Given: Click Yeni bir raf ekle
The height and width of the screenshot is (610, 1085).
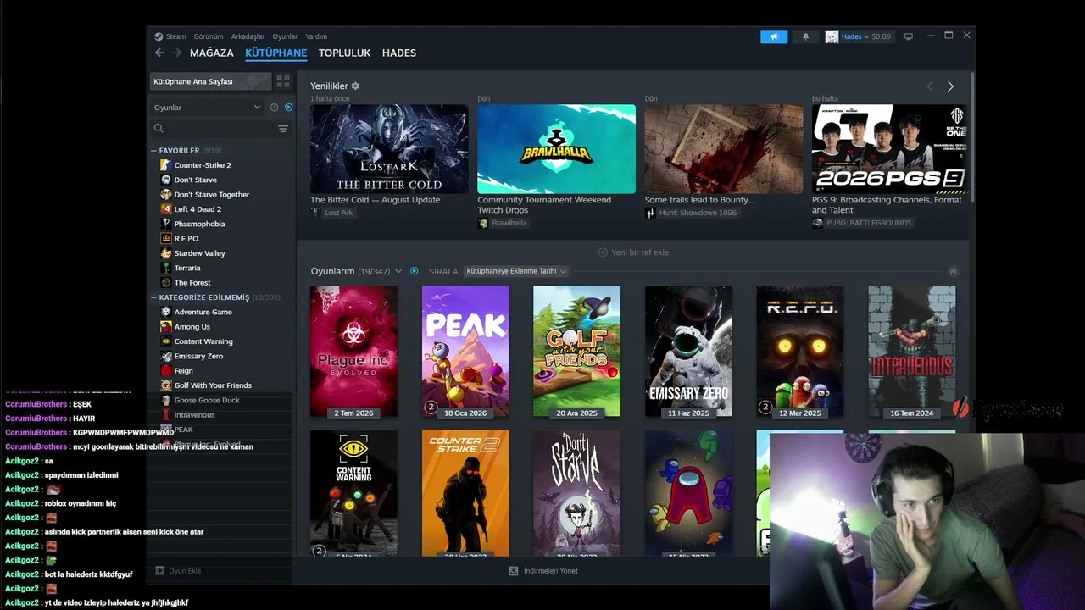Looking at the screenshot, I should [640, 252].
